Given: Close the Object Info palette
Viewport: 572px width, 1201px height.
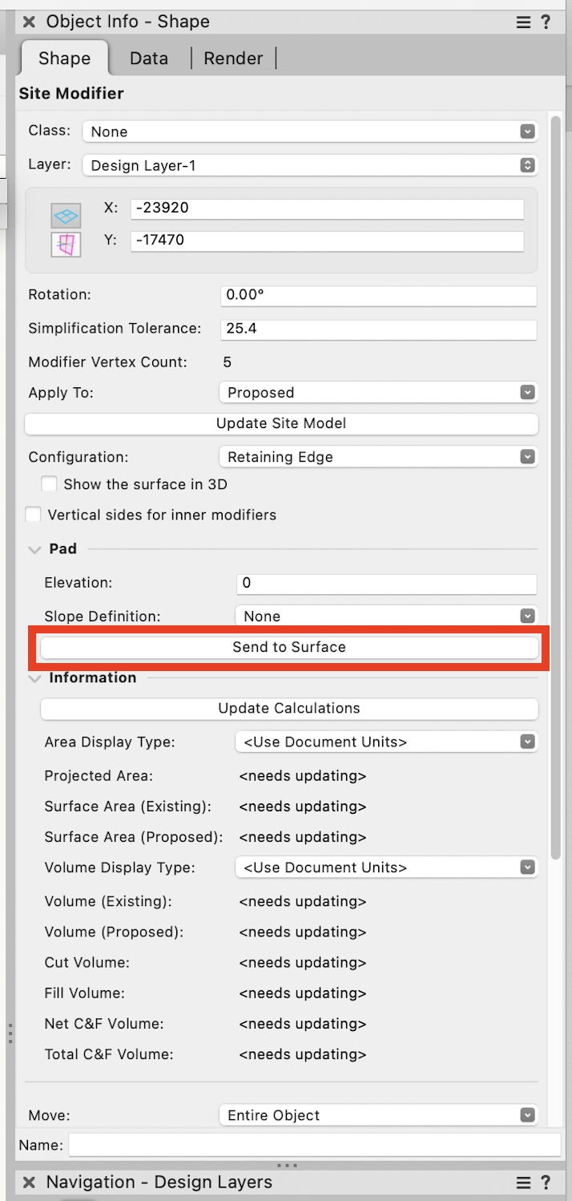Looking at the screenshot, I should click(x=29, y=22).
